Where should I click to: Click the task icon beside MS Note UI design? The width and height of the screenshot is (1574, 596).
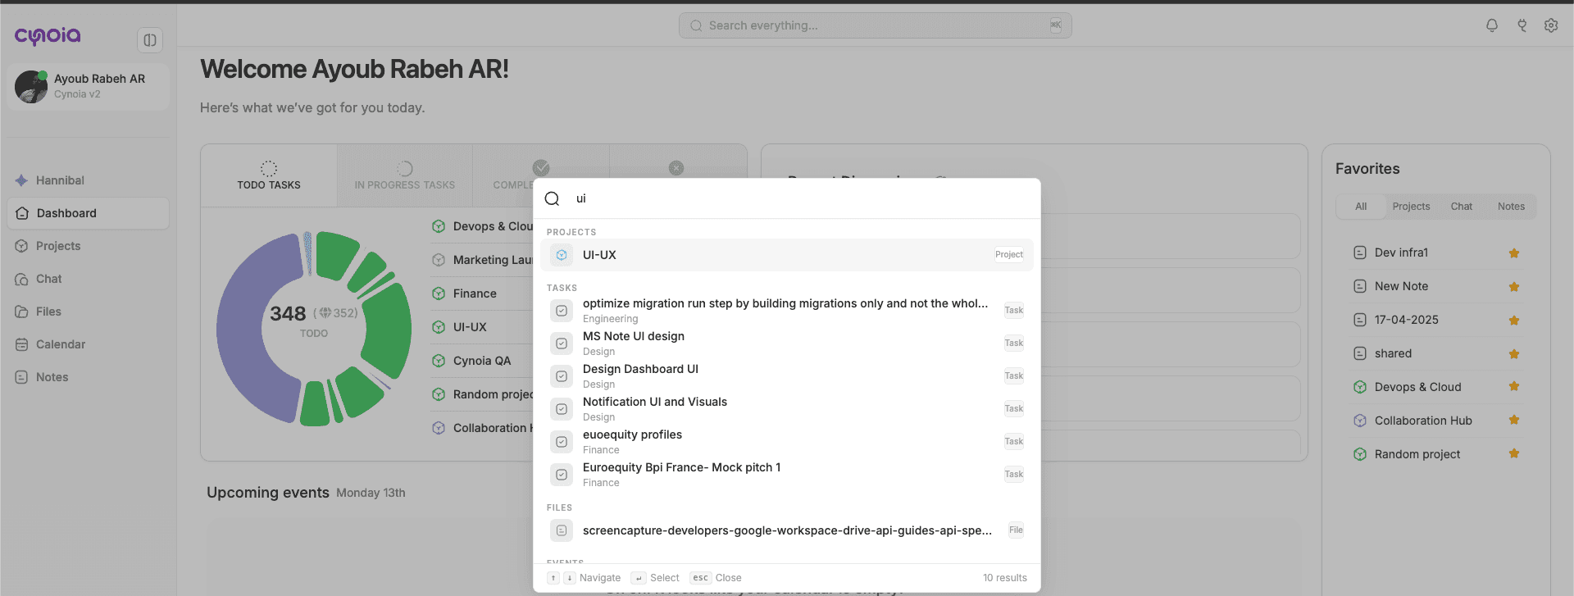click(562, 343)
